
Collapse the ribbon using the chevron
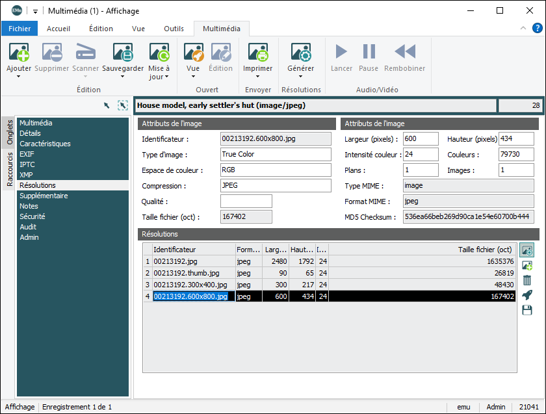(x=523, y=29)
